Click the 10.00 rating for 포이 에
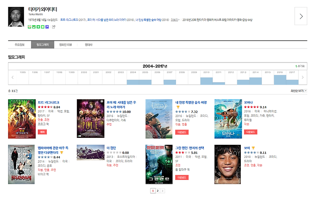Screen dimensions: 313x199 [127, 112]
